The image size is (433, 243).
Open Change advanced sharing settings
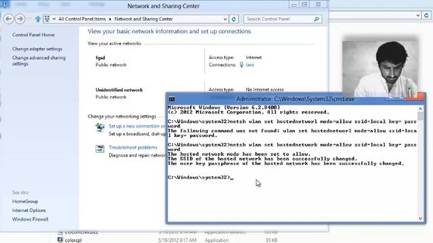[x=39, y=61]
